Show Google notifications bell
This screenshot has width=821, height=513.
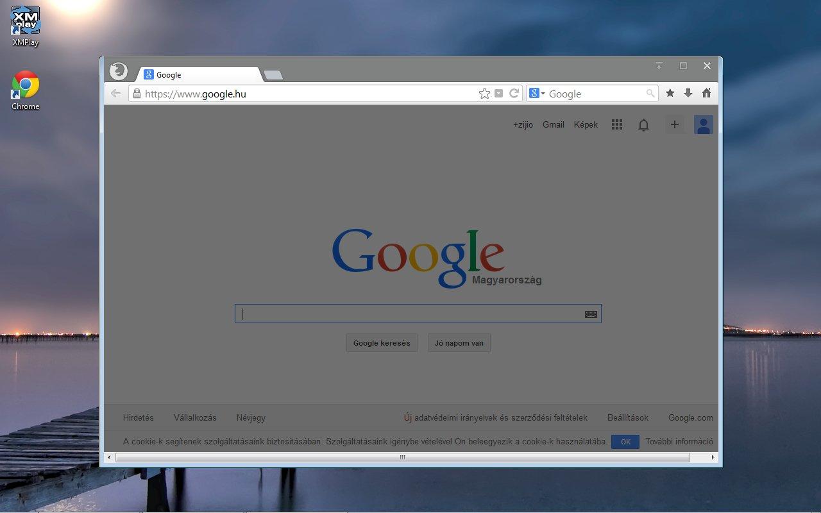coord(643,125)
